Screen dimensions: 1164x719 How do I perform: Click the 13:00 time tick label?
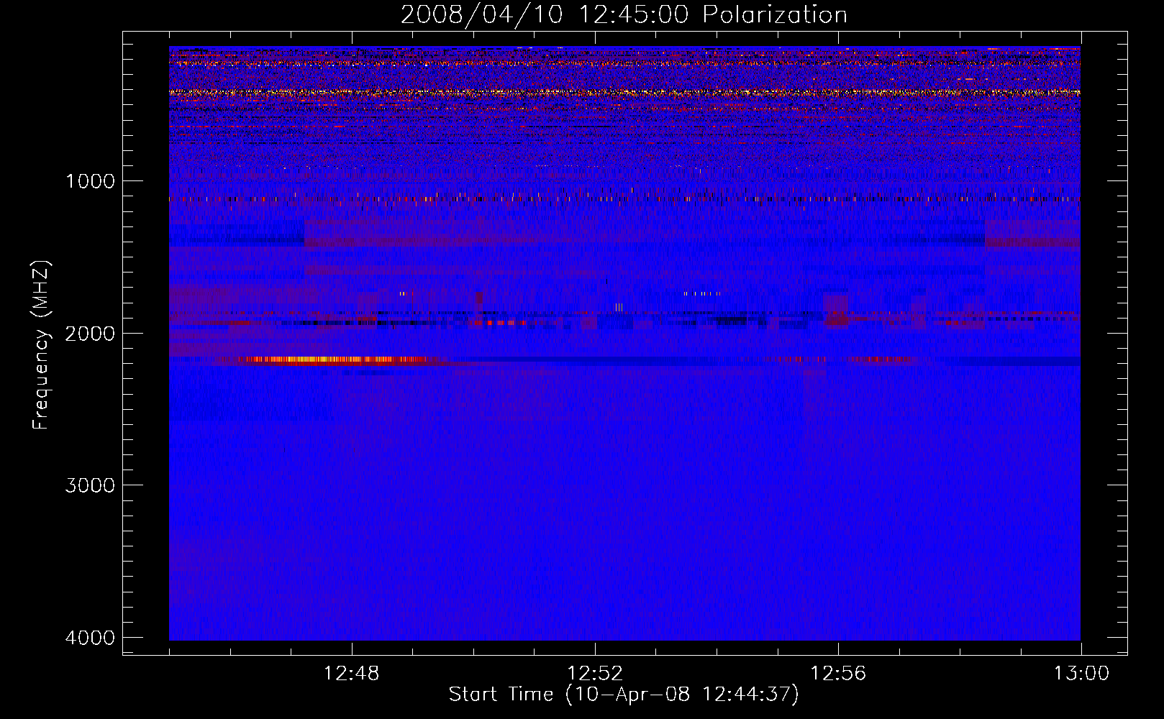click(x=1081, y=674)
